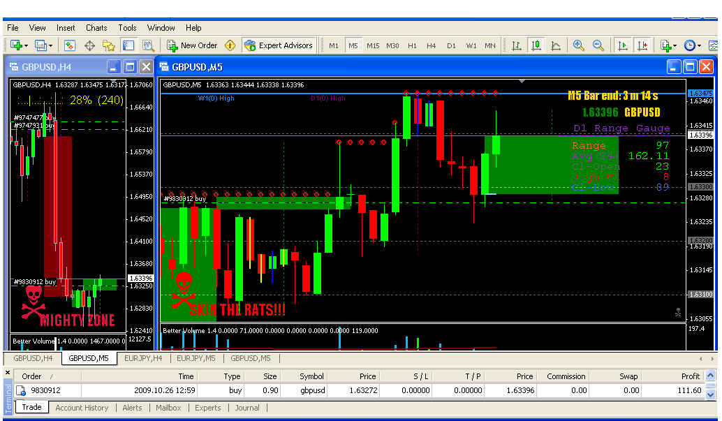Sort trades by Order column header
Image resolution: width=722 pixels, height=421 pixels.
(48, 376)
